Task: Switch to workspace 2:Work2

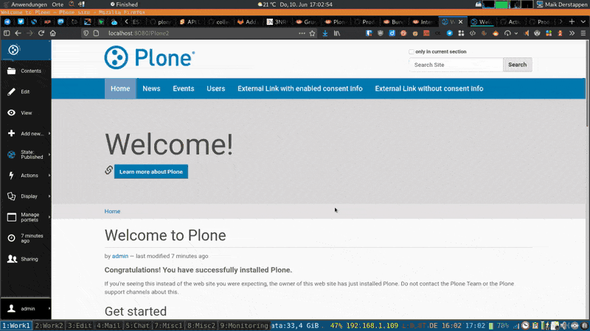Action: tap(49, 326)
